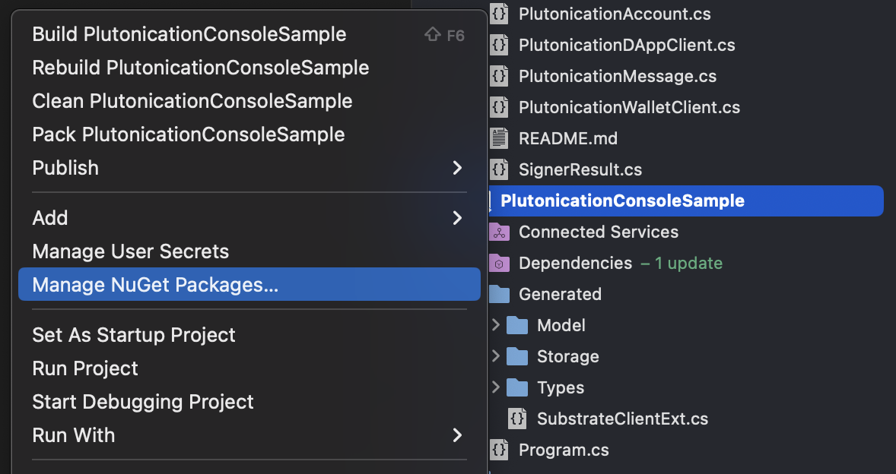896x474 pixels.
Task: Click the README.md document icon
Action: pos(499,138)
